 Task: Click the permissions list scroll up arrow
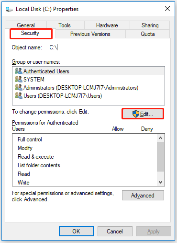161,138
